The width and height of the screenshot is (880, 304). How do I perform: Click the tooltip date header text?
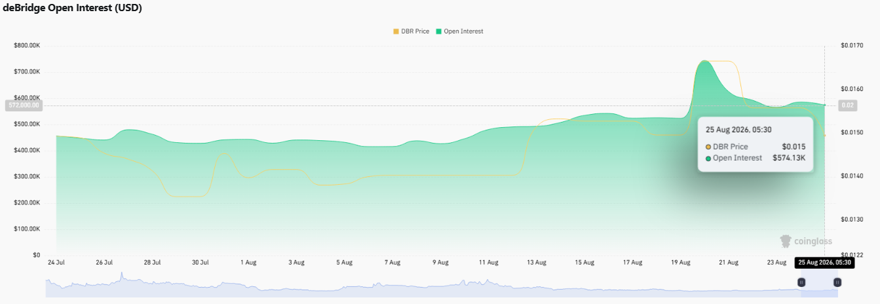(x=738, y=130)
